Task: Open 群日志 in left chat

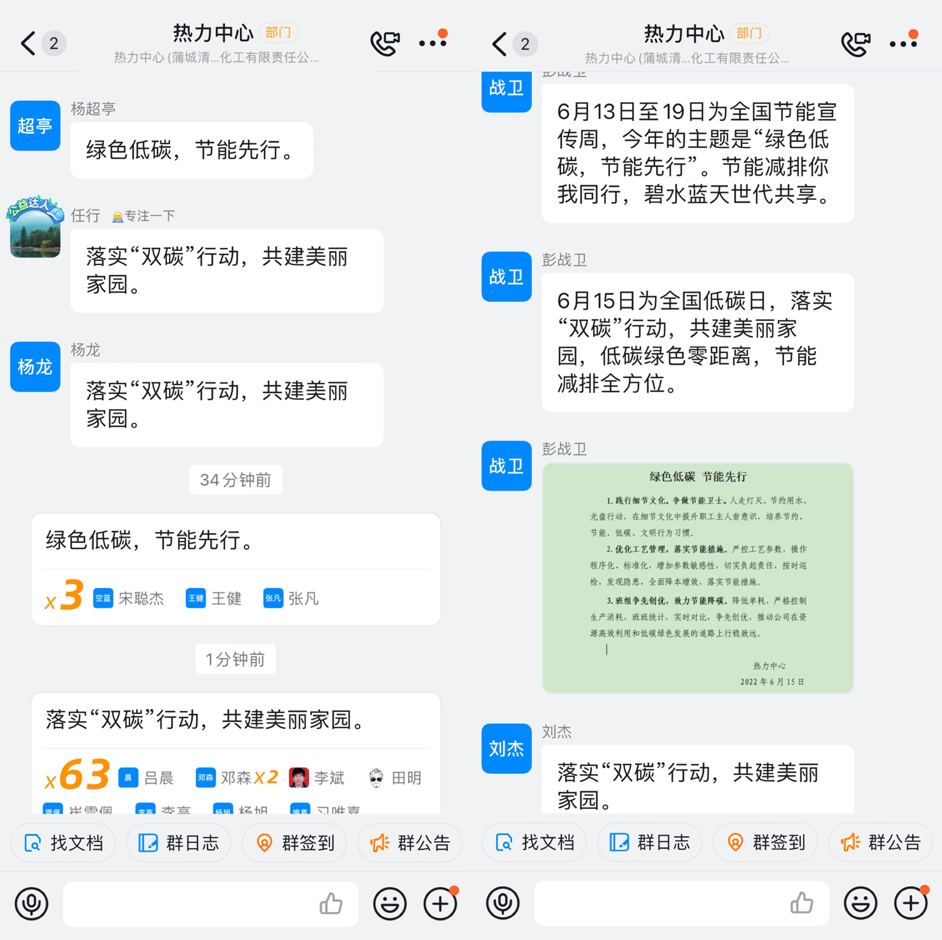Action: (179, 842)
